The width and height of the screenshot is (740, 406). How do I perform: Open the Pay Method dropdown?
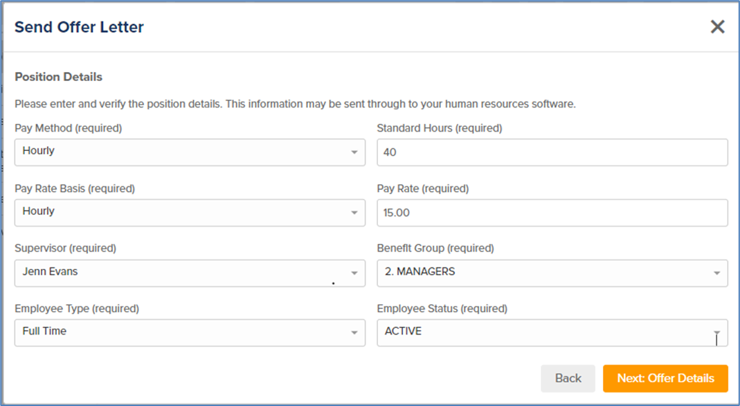coord(190,152)
